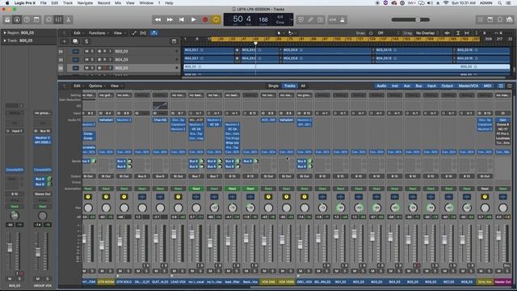The image size is (517, 291).
Task: Click the LEAD VOX volume fader
Action: pyautogui.click(x=174, y=234)
